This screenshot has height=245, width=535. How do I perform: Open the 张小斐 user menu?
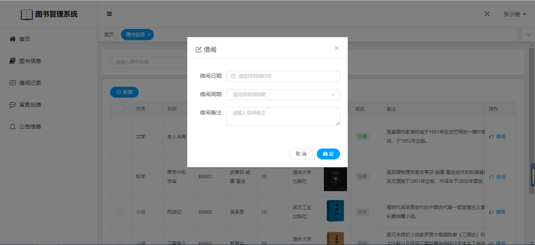(514, 14)
